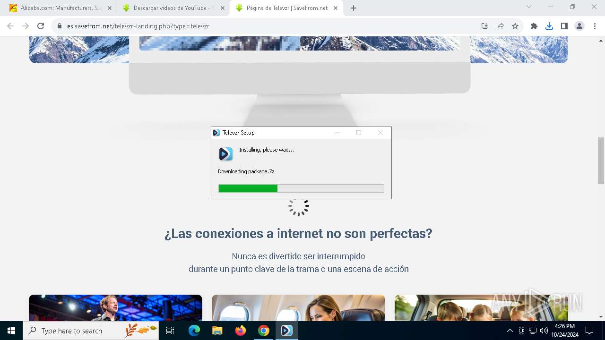Open the children in car thumbnail
Screen dimensions: 605x340
click(481, 308)
